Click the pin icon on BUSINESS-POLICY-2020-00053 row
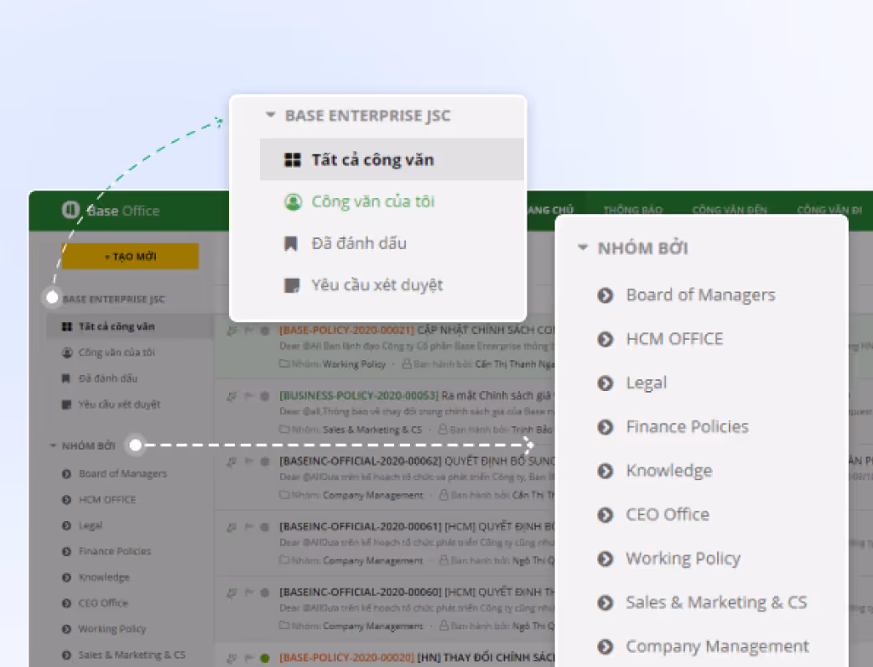The image size is (873, 667). point(232,396)
